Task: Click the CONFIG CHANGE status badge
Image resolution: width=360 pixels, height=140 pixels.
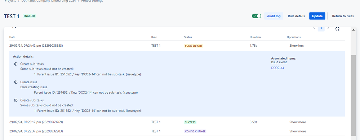Action: (195, 131)
